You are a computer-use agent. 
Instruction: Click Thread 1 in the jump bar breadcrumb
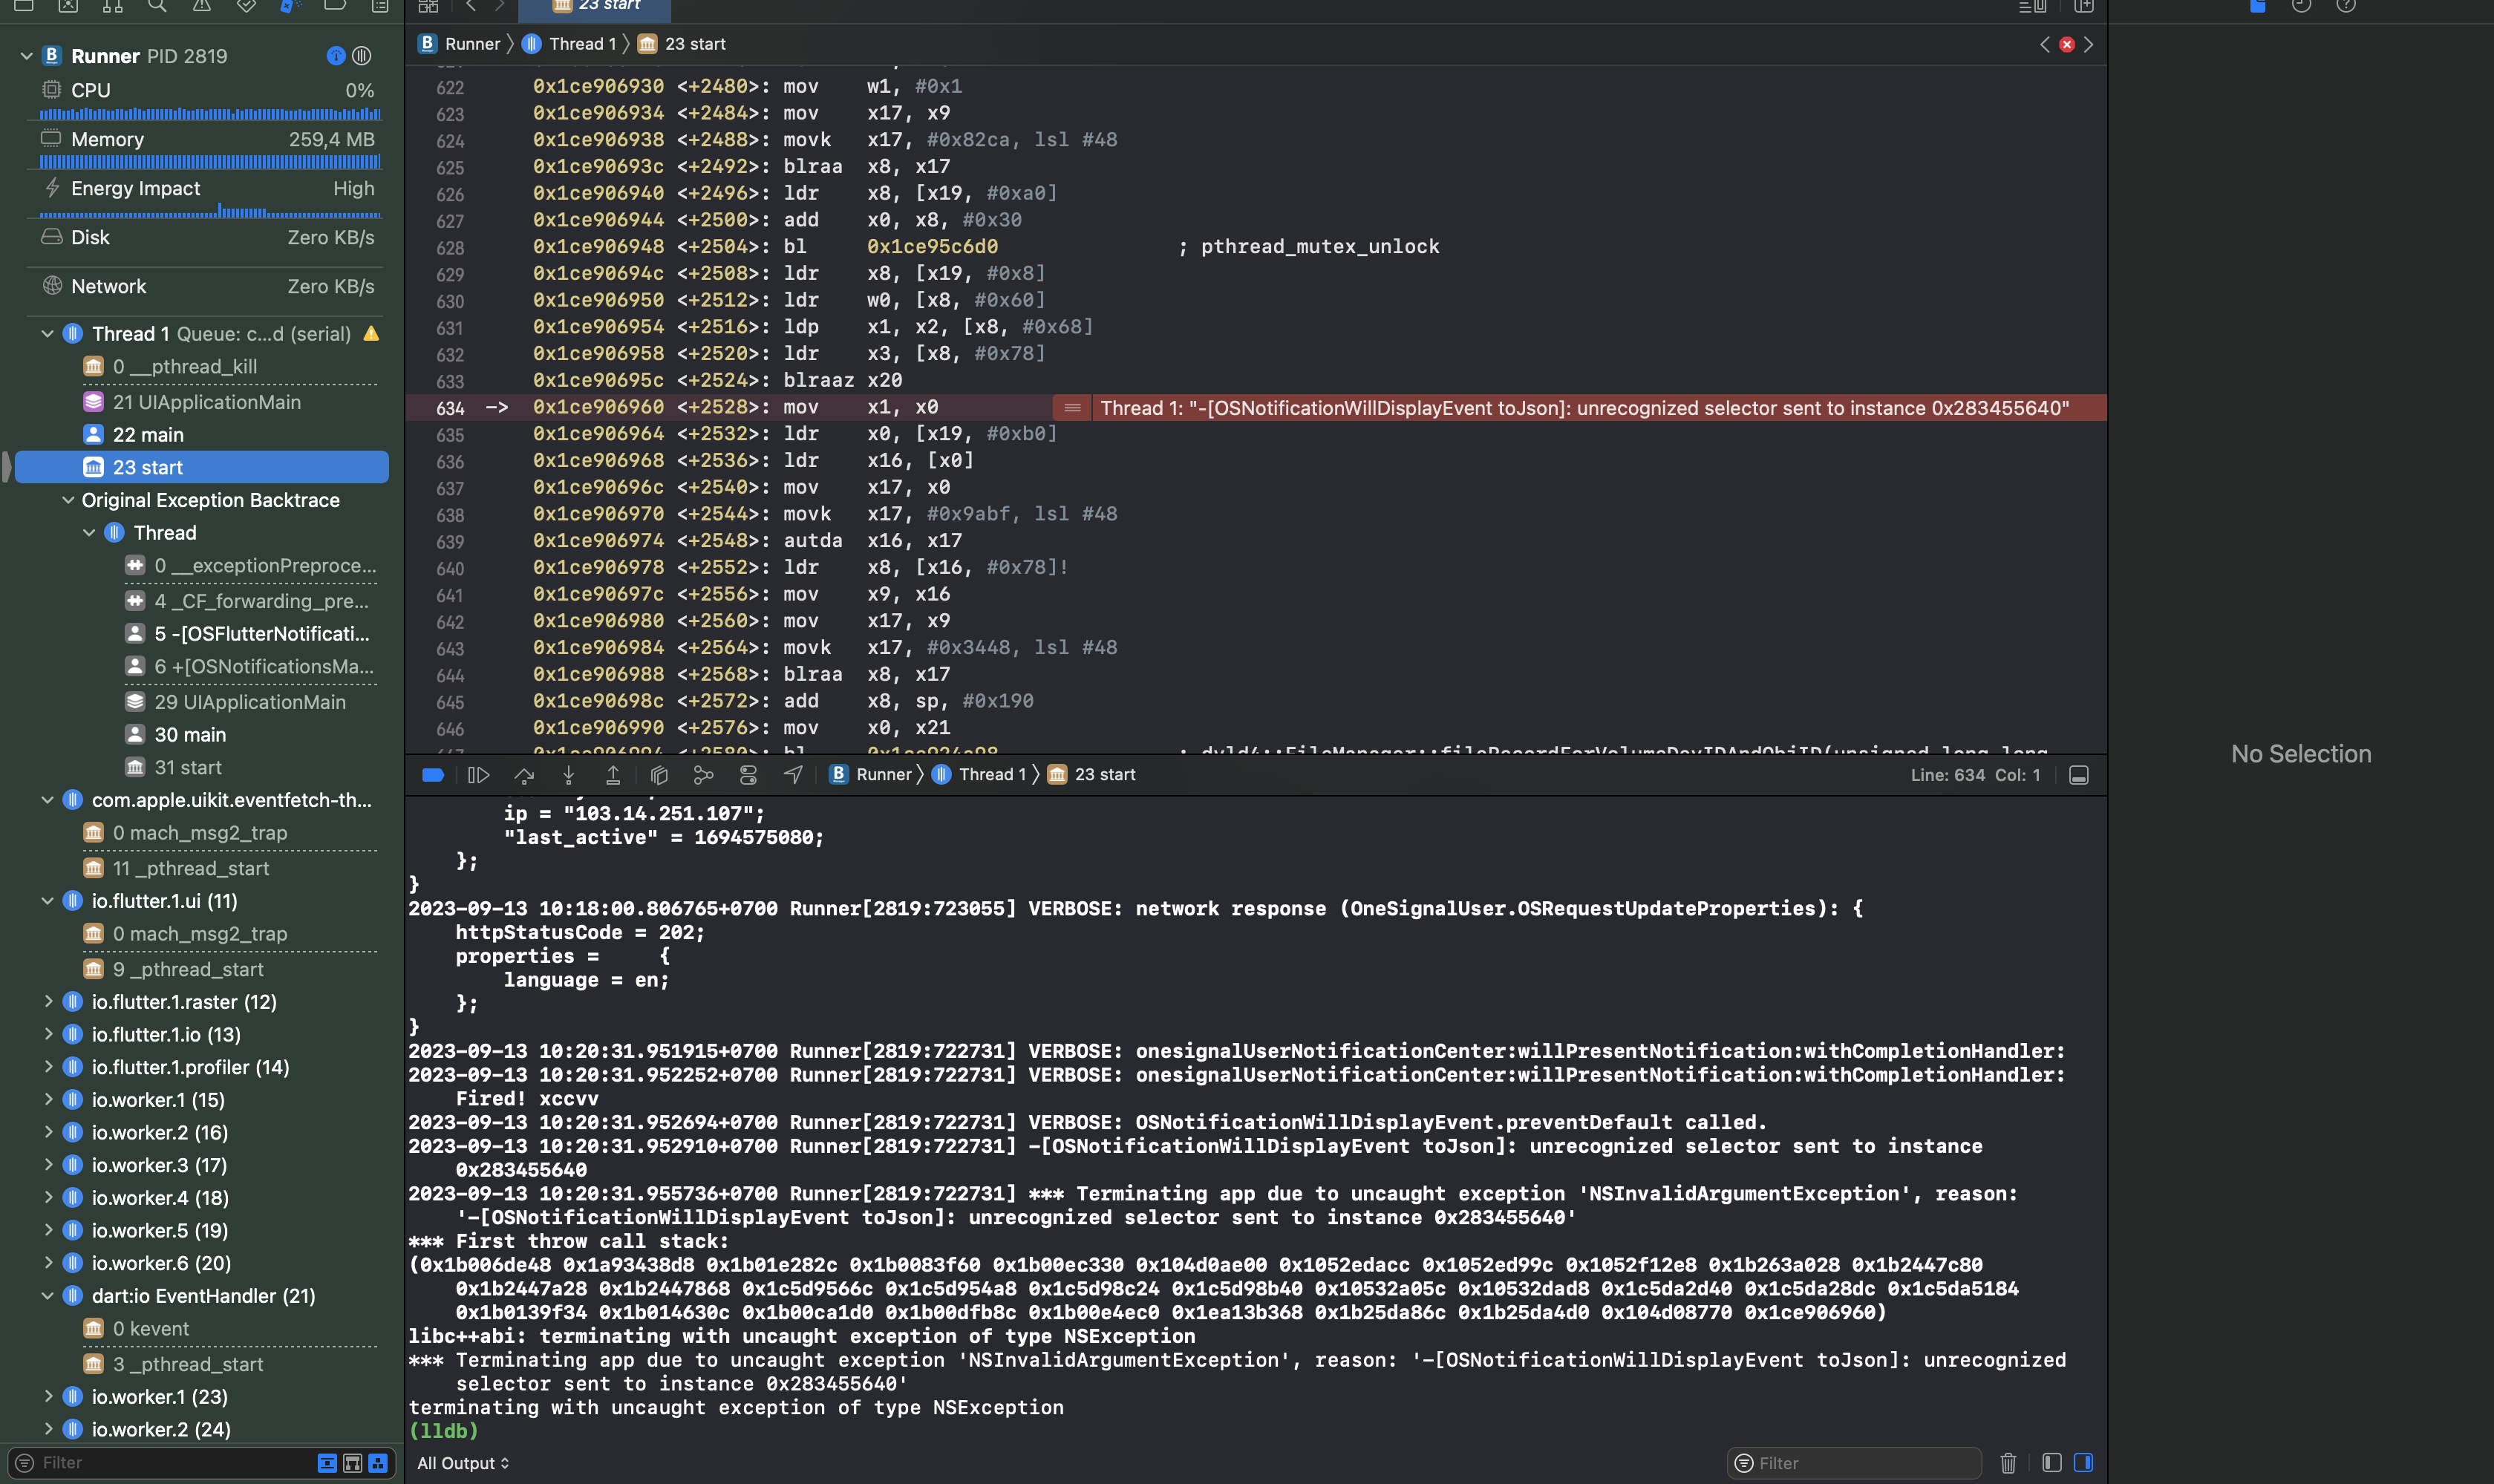pyautogui.click(x=583, y=43)
